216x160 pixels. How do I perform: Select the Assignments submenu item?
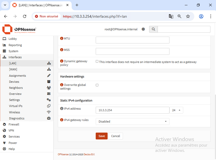[x=17, y=76]
